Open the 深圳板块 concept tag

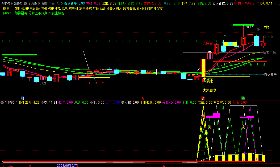tap(20, 9)
